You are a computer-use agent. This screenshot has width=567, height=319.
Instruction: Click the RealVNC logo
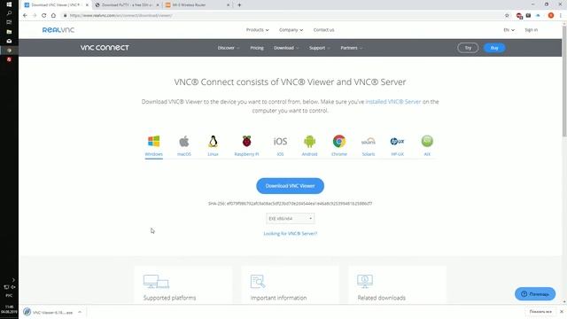(58, 30)
